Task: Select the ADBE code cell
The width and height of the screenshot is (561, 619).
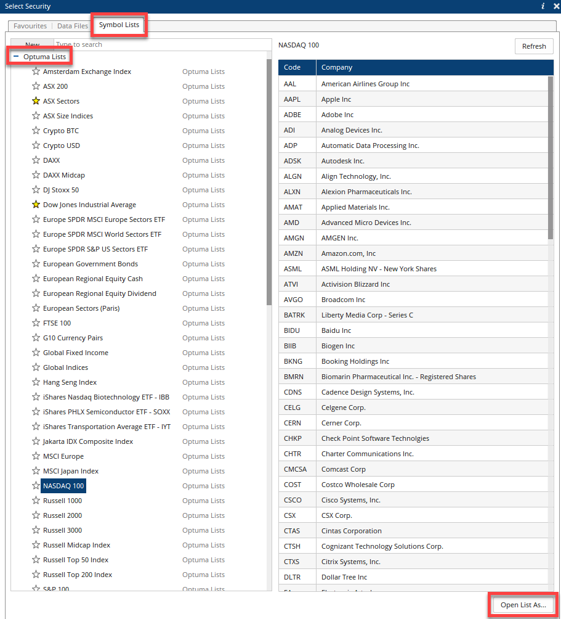Action: (297, 115)
